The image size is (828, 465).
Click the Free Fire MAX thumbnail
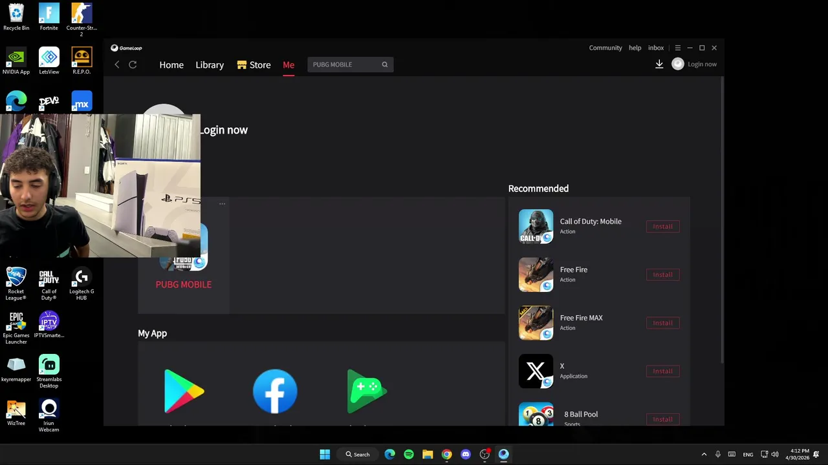coord(536,323)
